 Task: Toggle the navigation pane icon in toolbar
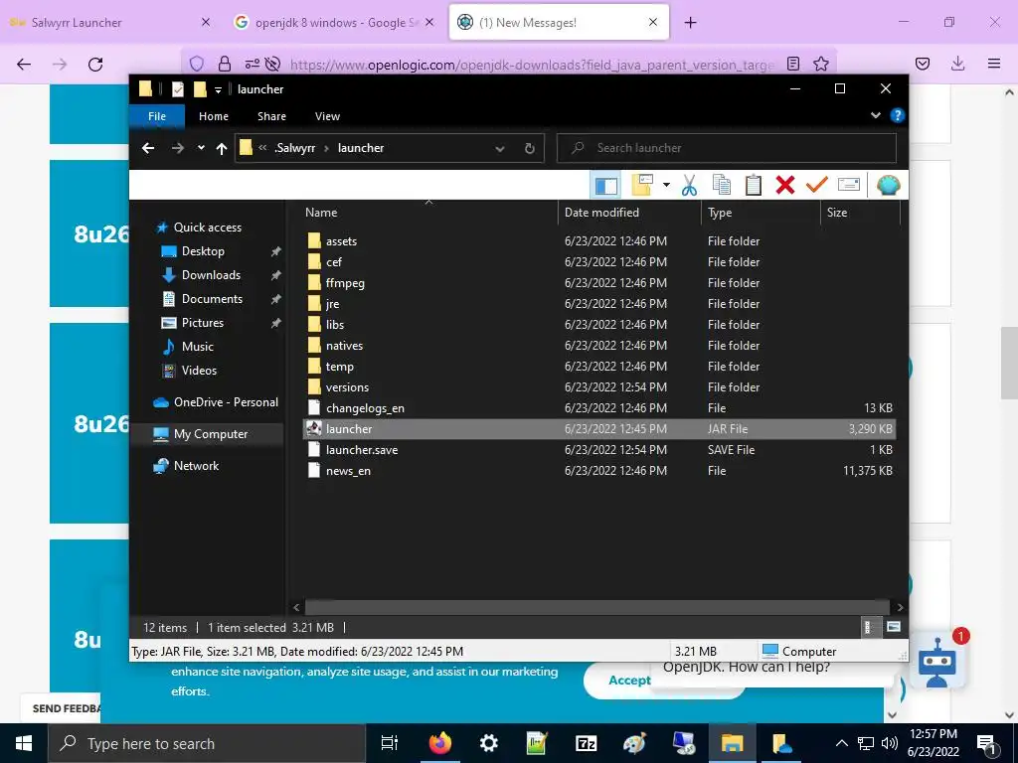coord(605,185)
